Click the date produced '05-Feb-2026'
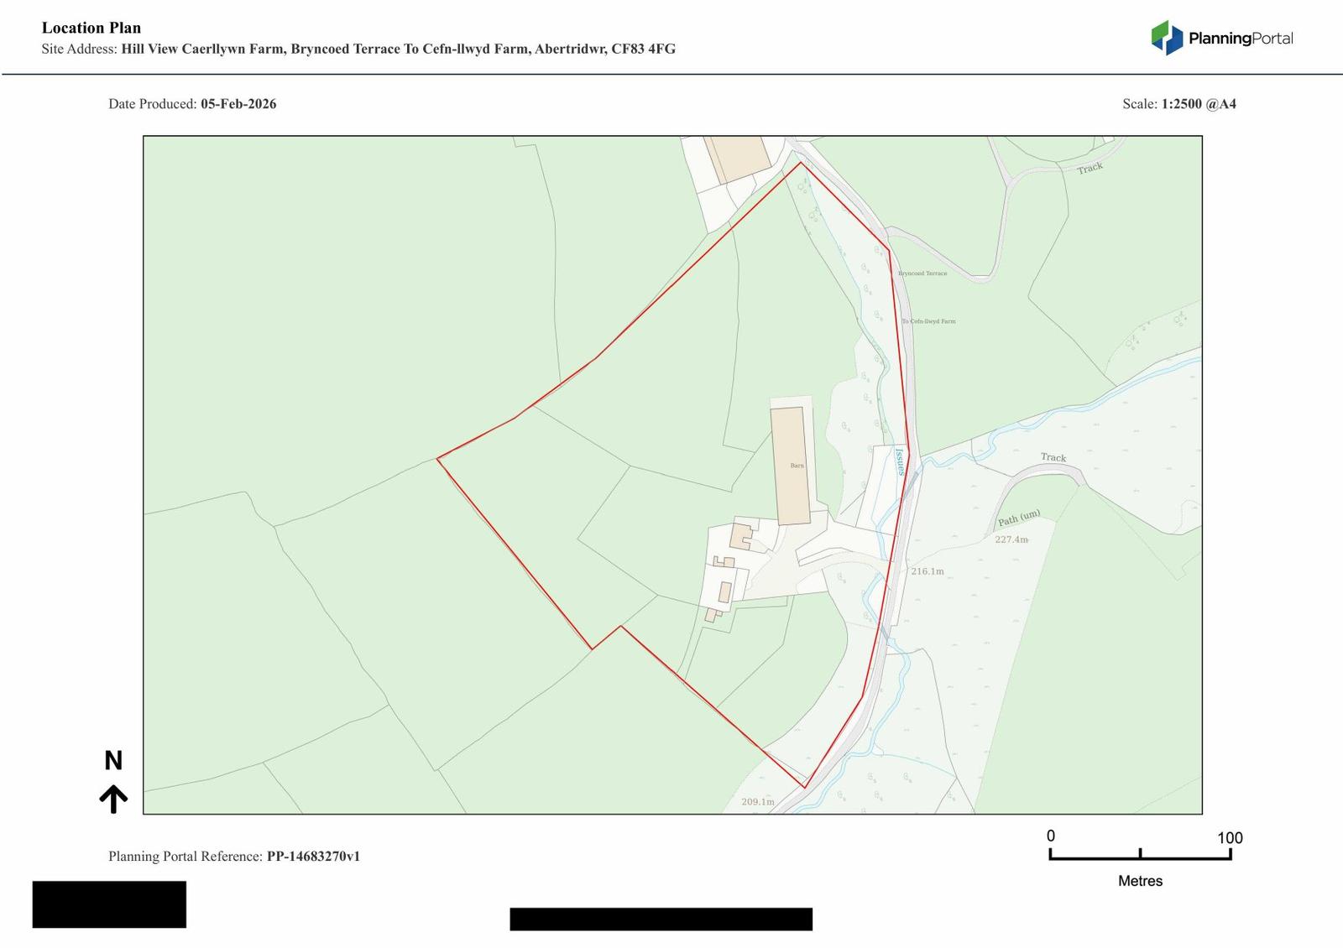The height and width of the screenshot is (948, 1343). 238,104
